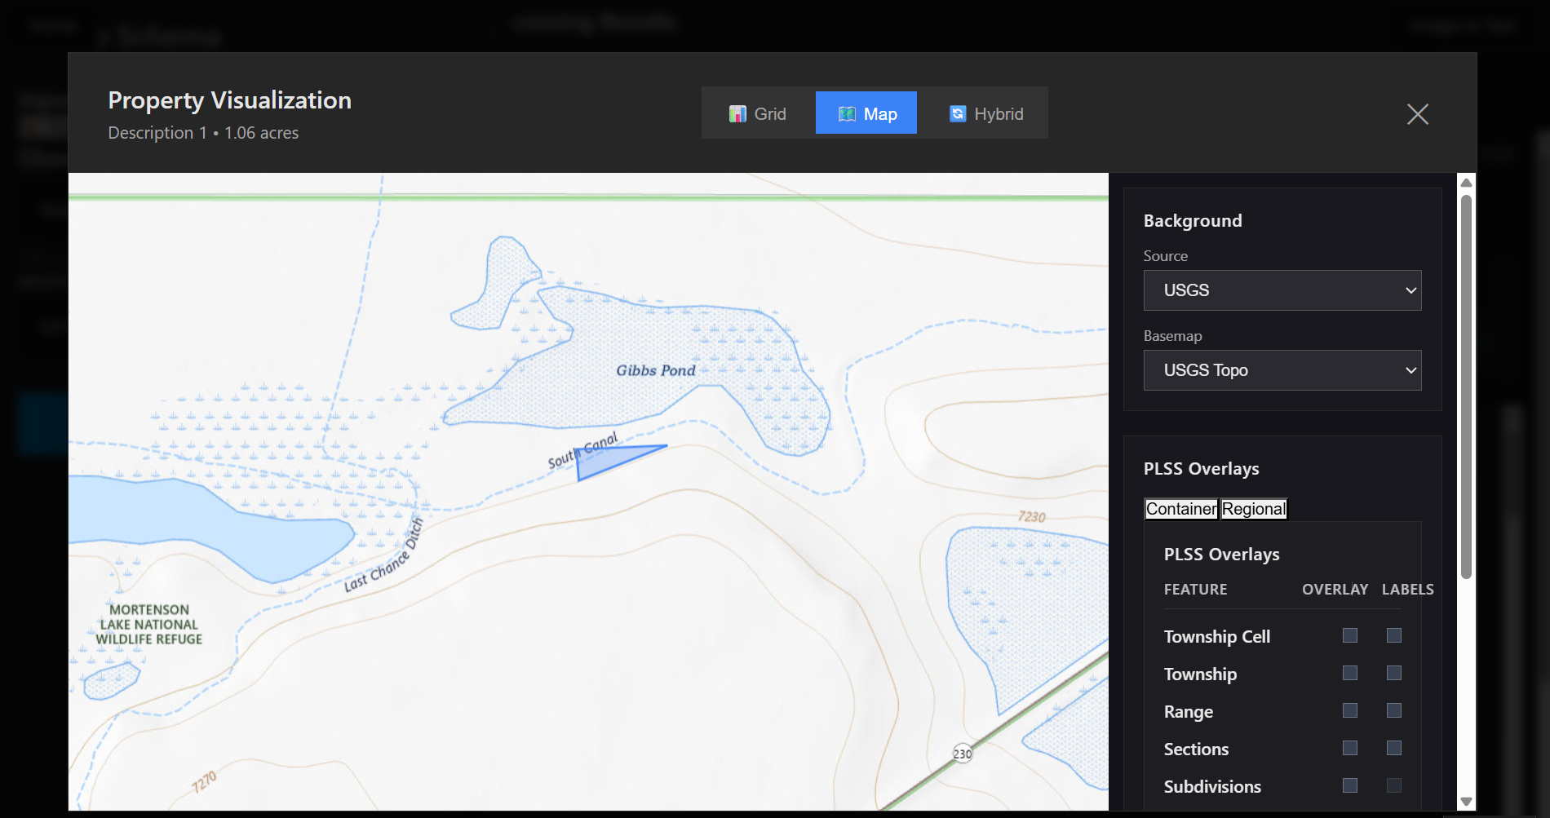Viewport: 1550px width, 818px height.
Task: Enable labels for Range features
Action: (x=1394, y=710)
